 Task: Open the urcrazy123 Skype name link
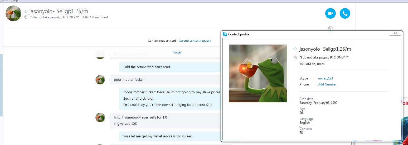tap(326, 78)
